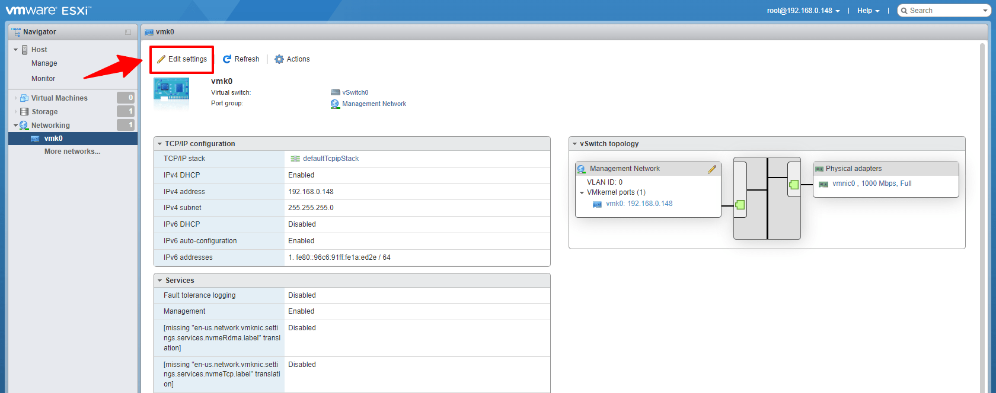Click the vmk0 icon in topology
The width and height of the screenshot is (996, 393).
597,204
